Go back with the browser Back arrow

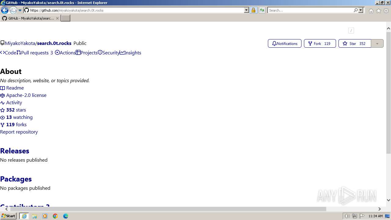tap(5, 10)
